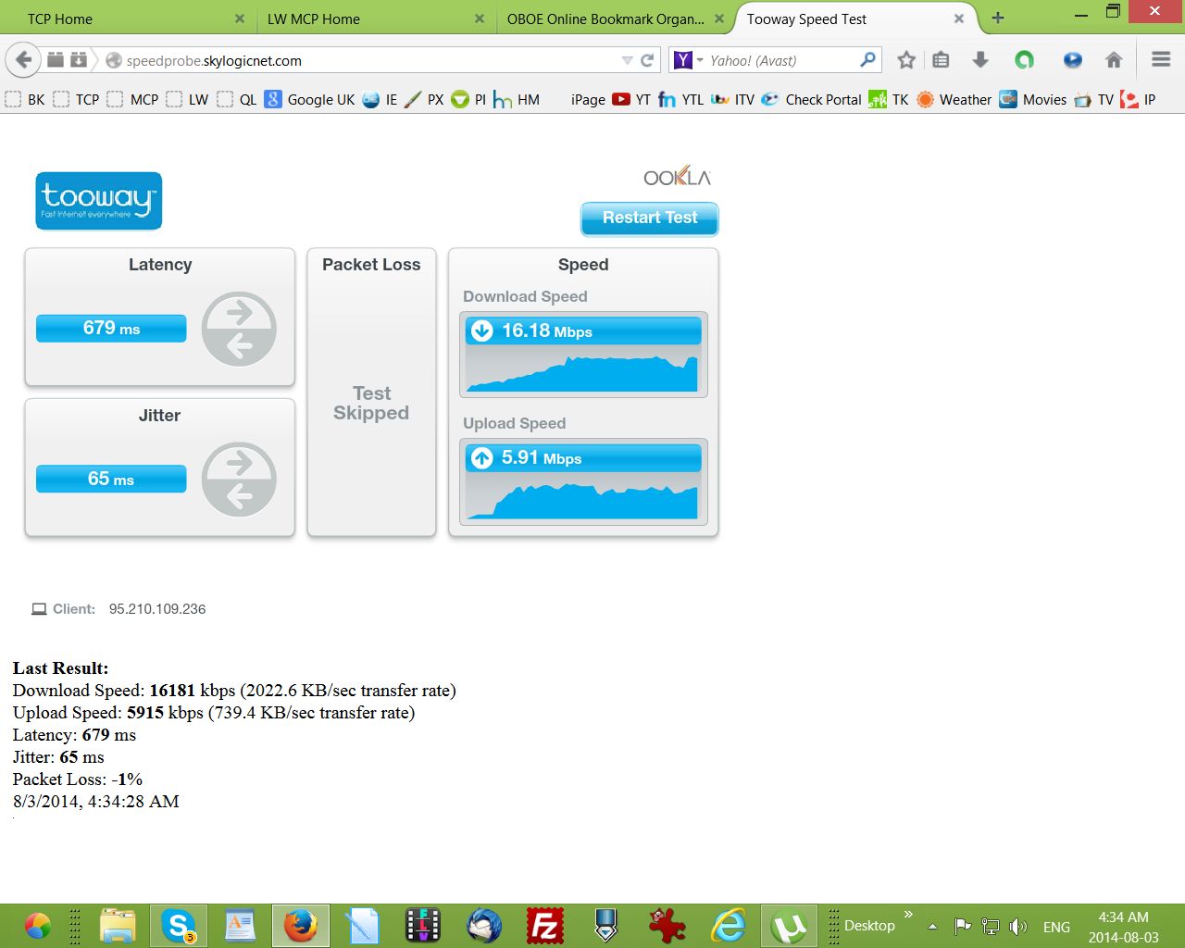Open the YT YouTube bookmark
This screenshot has height=948, width=1185.
pyautogui.click(x=631, y=99)
